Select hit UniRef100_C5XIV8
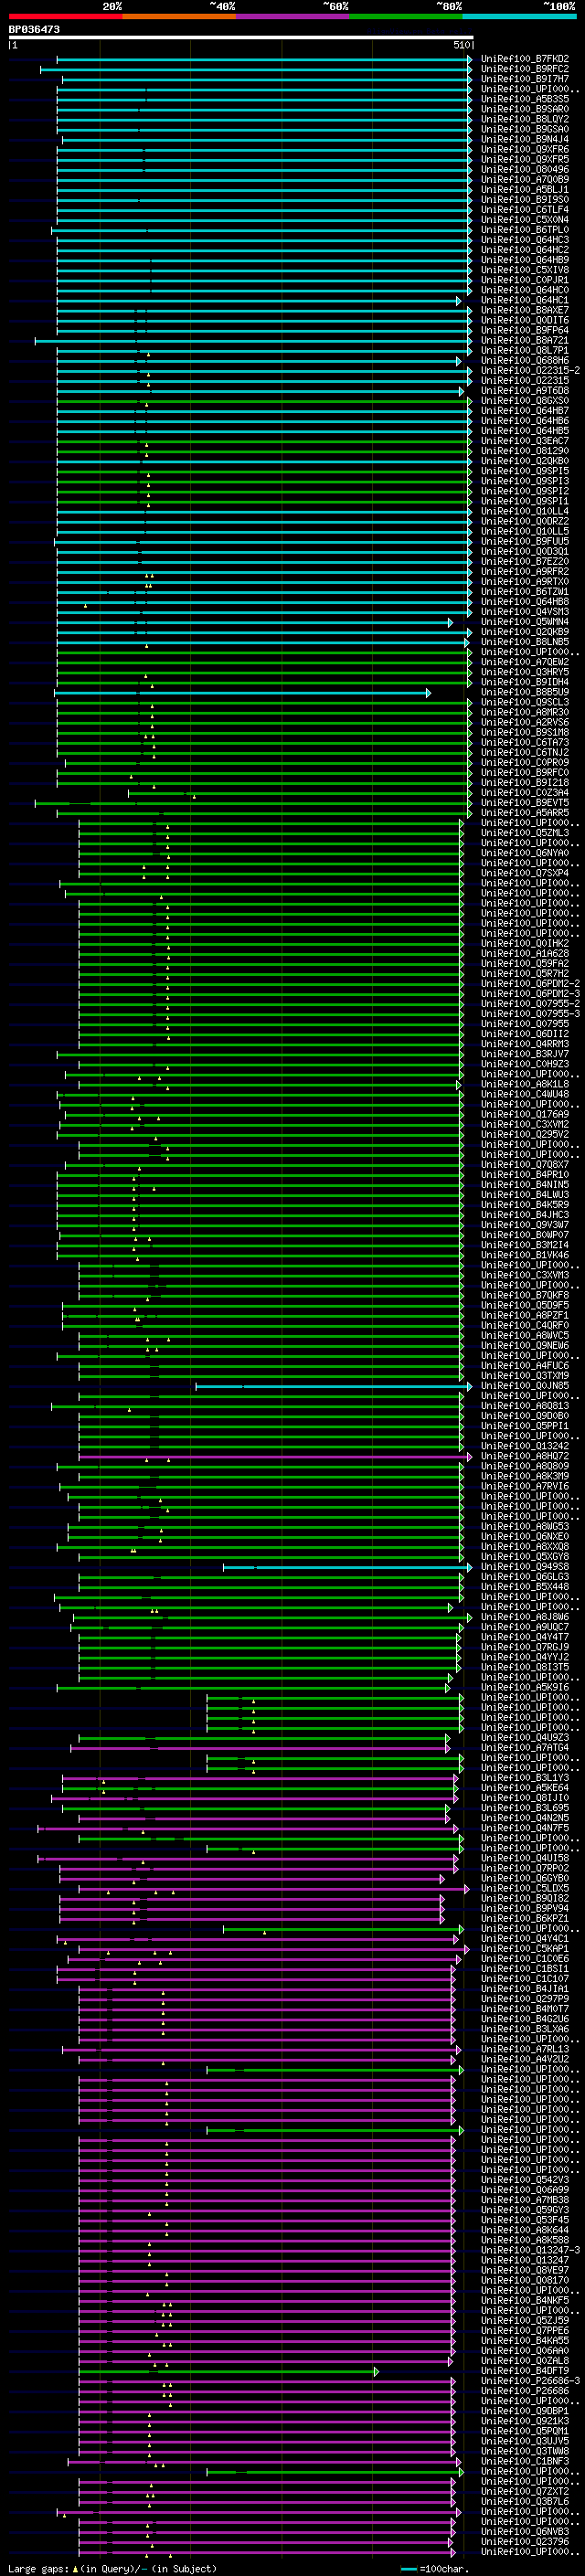Viewport: 585px width, 2576px height. point(525,270)
